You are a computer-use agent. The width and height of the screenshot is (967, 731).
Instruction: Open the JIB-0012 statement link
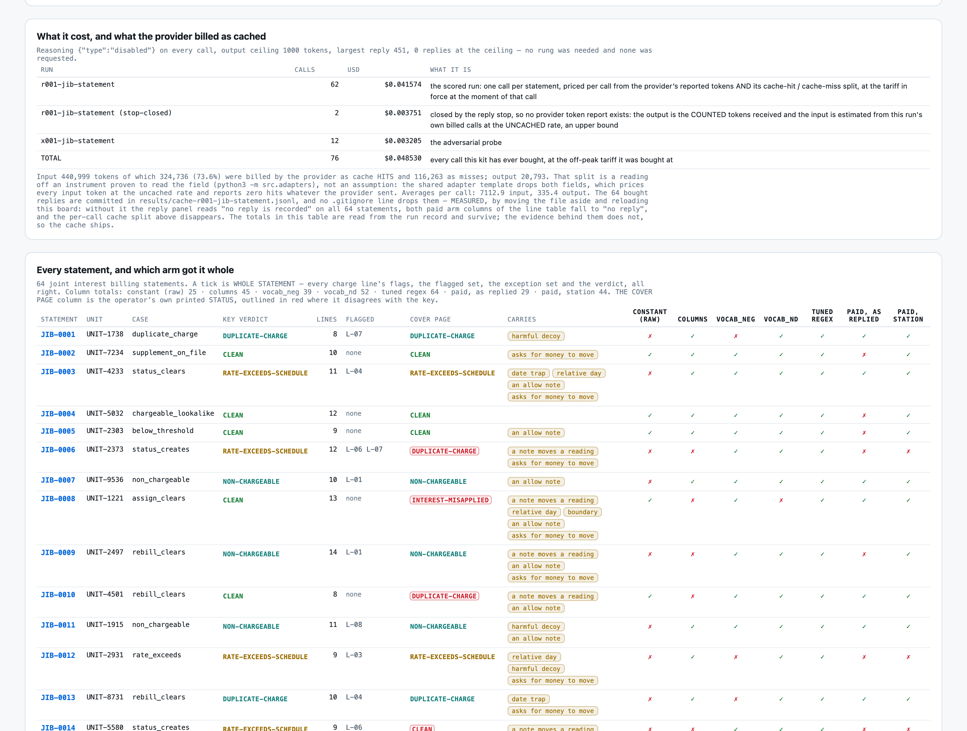click(58, 655)
